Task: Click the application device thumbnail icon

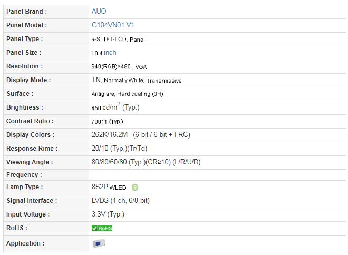Action: 99,243
